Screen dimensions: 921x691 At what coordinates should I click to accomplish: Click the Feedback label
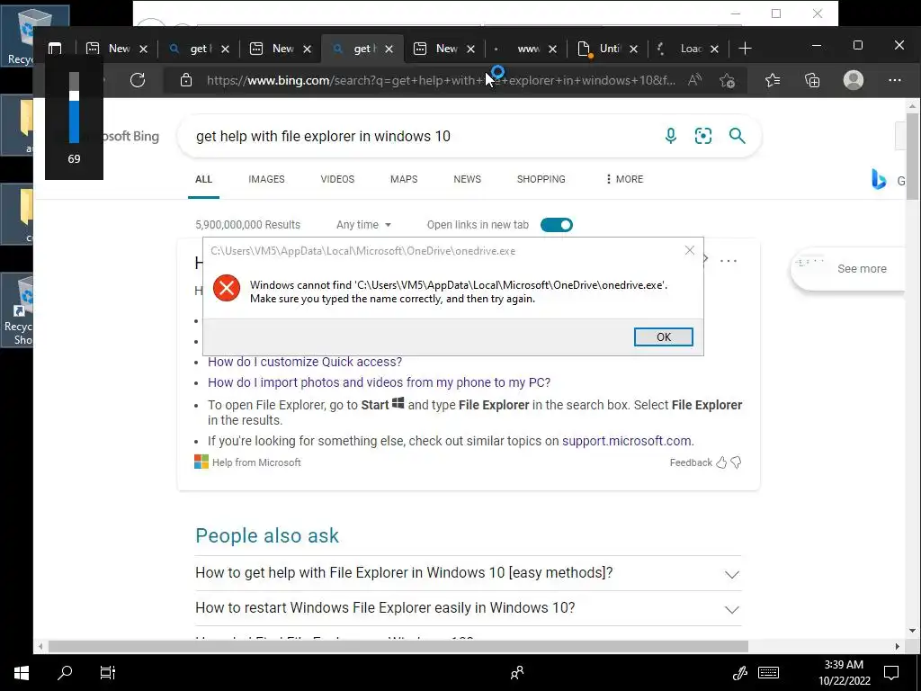(691, 463)
